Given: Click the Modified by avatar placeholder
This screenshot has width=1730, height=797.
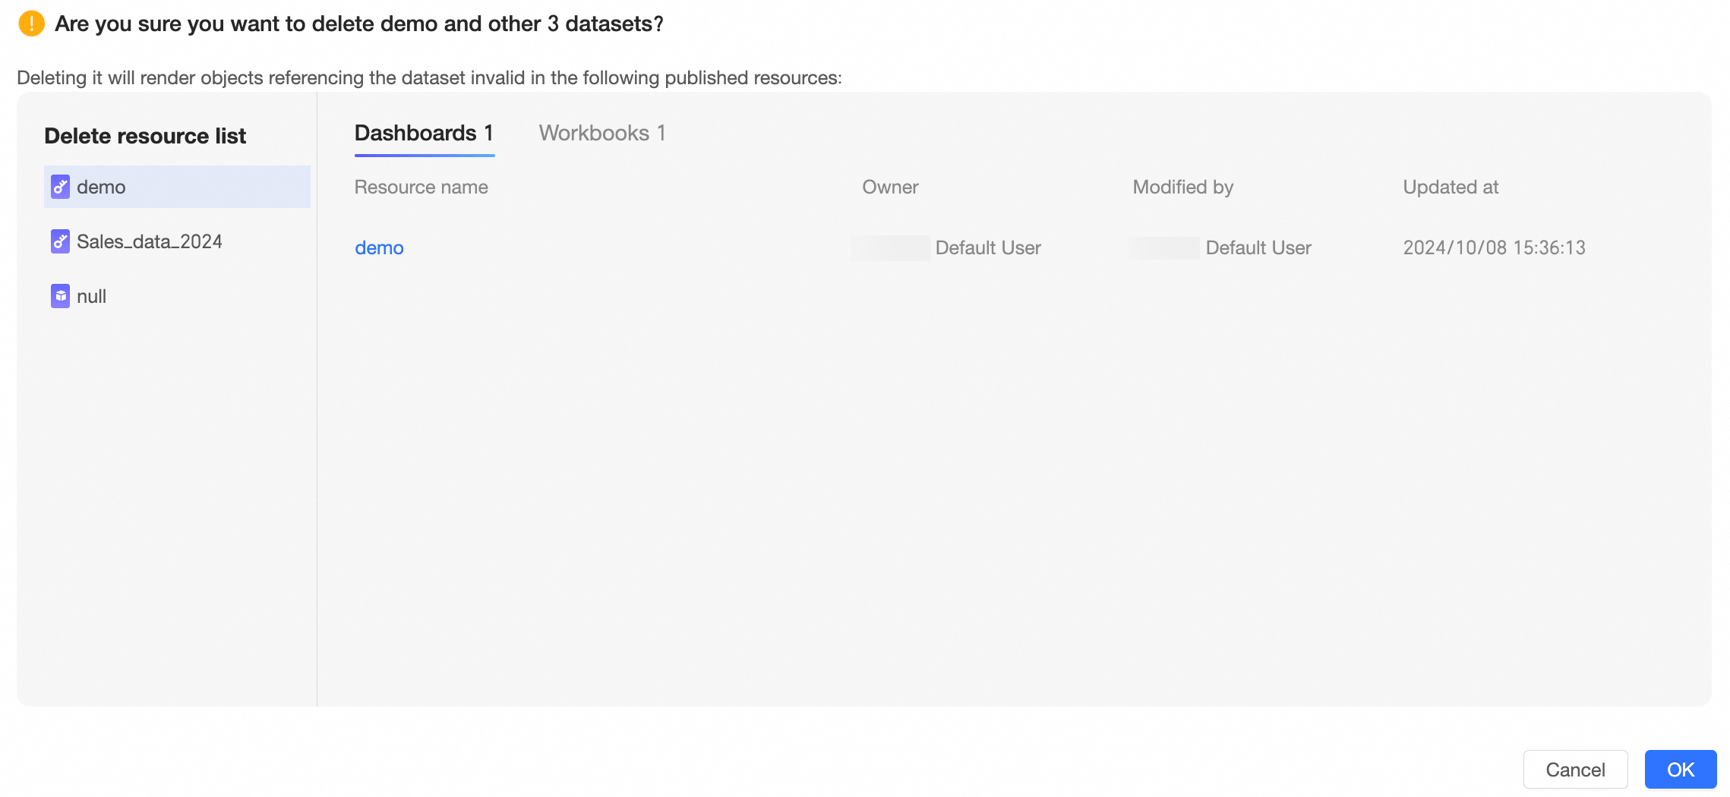Looking at the screenshot, I should pyautogui.click(x=1164, y=247).
